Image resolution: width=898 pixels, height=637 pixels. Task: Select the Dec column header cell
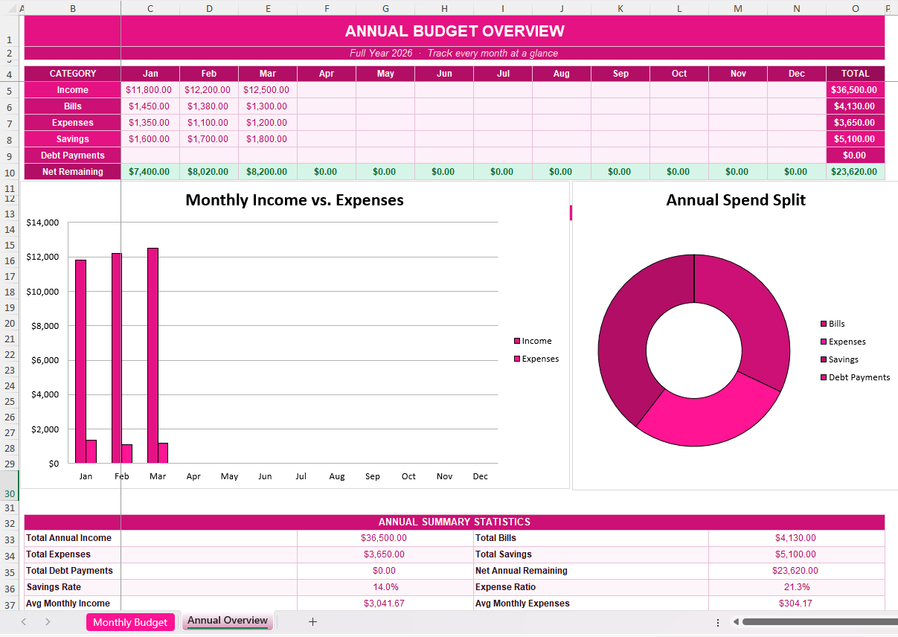click(x=797, y=74)
